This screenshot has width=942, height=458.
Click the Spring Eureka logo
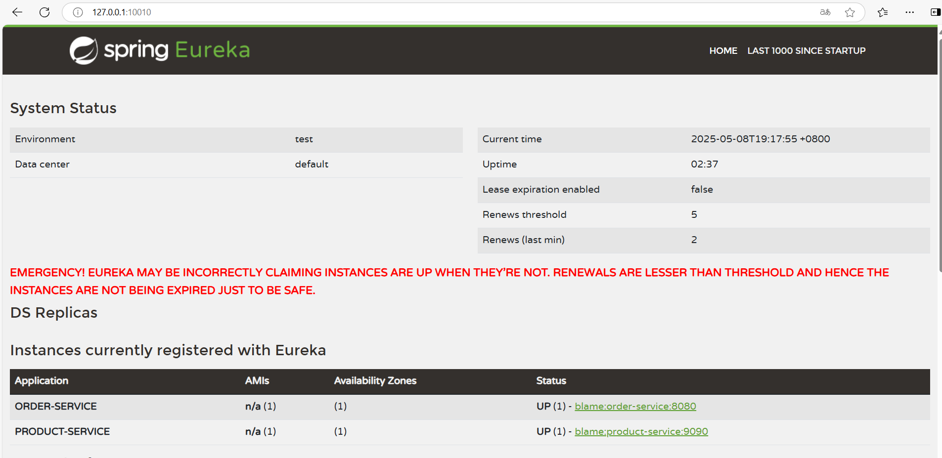(x=160, y=50)
